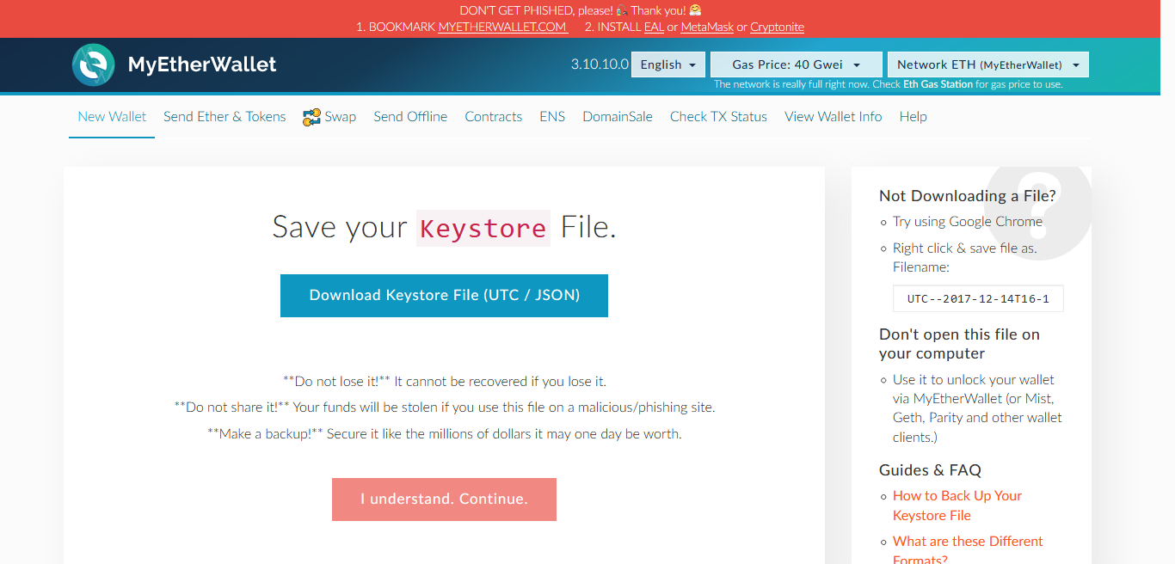
Task: Click the version number 3.10.10.0
Action: coord(600,64)
